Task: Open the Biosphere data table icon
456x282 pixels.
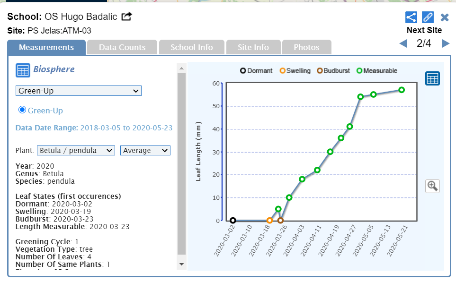Action: (x=23, y=70)
